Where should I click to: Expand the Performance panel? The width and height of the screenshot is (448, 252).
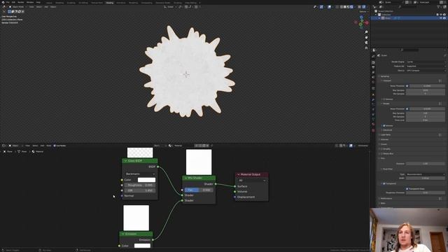tap(386, 199)
